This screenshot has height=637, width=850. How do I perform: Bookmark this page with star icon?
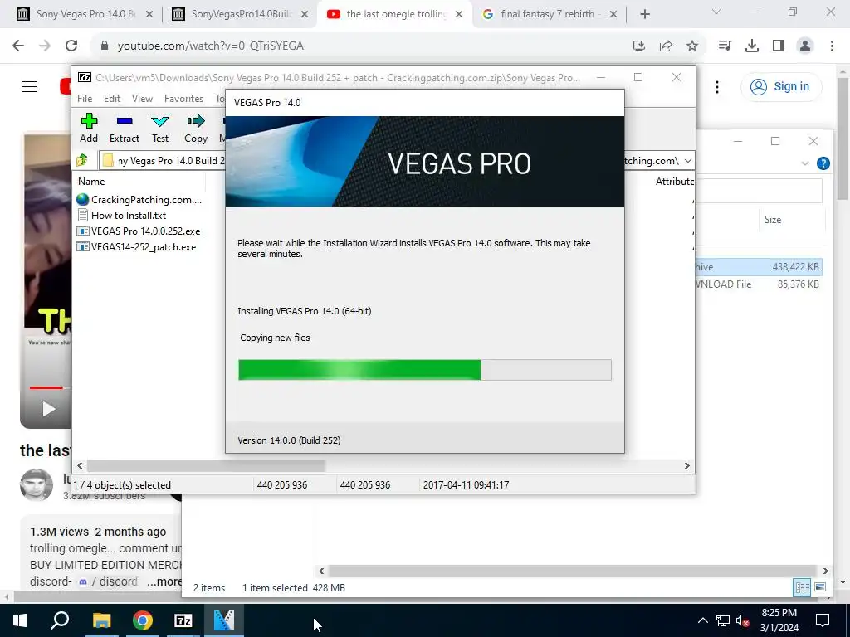pos(692,46)
